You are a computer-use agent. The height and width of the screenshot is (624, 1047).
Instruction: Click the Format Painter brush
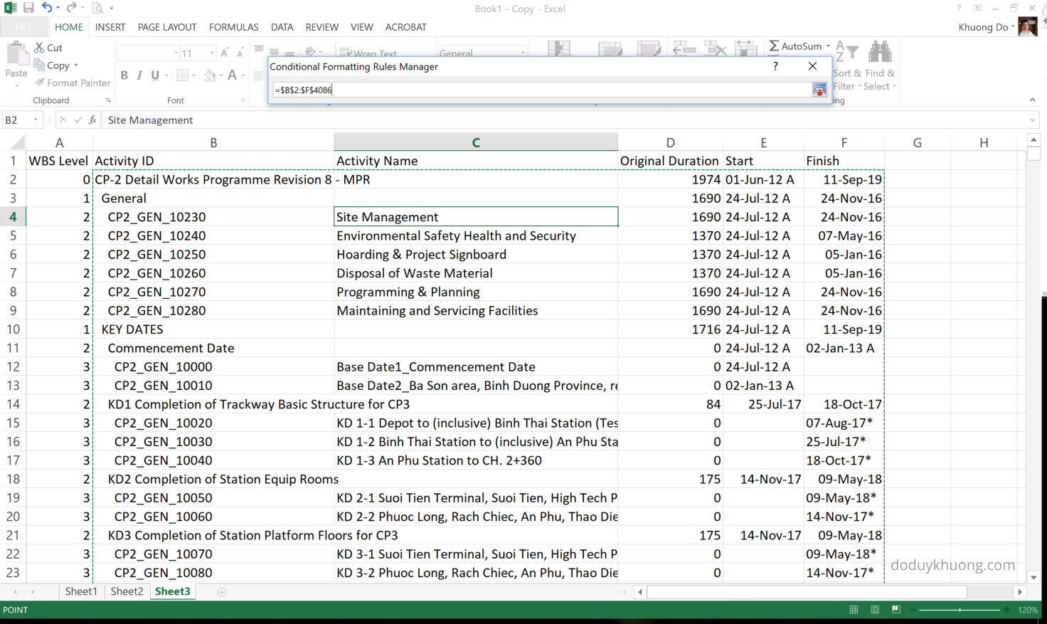(40, 83)
